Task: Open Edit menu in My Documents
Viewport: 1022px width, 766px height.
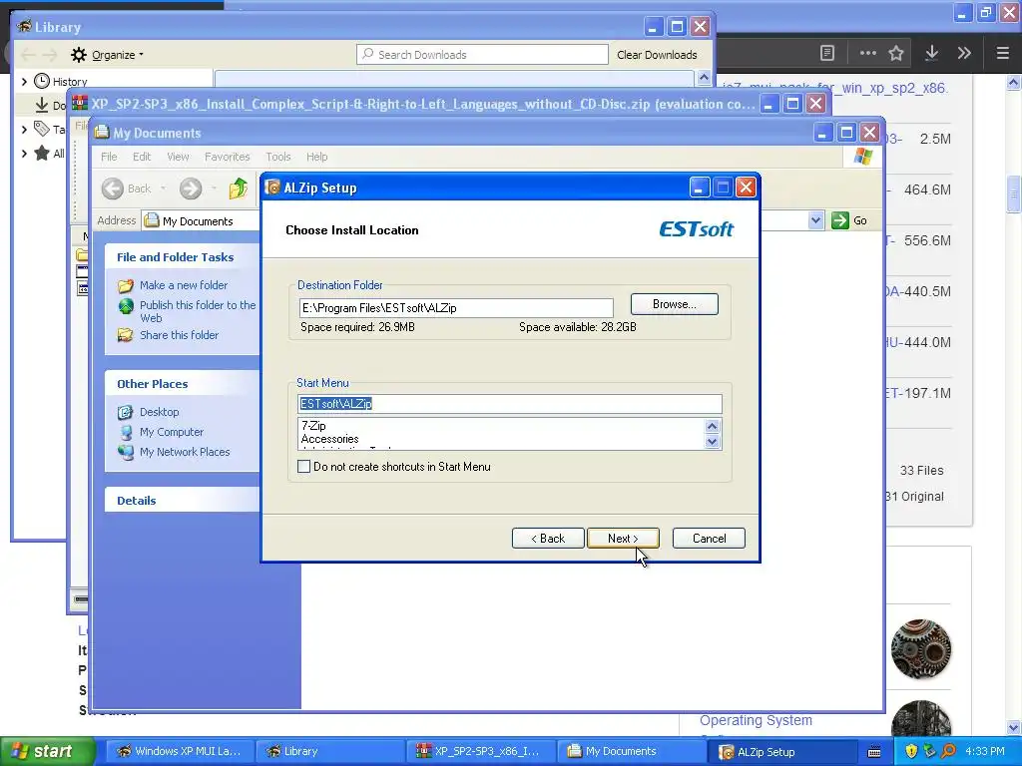Action: pyautogui.click(x=142, y=157)
